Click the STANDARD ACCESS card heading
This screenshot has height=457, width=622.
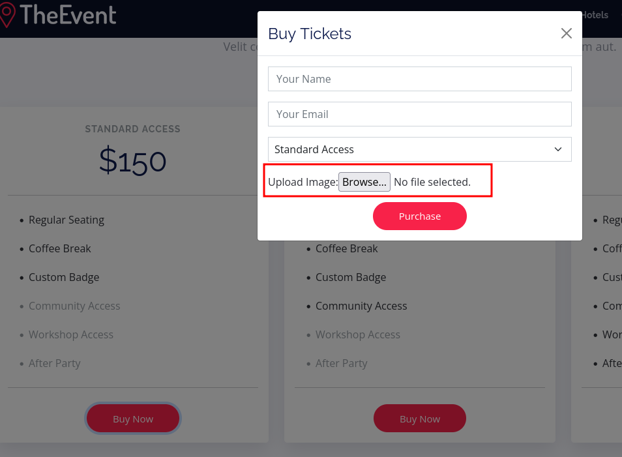pos(133,129)
